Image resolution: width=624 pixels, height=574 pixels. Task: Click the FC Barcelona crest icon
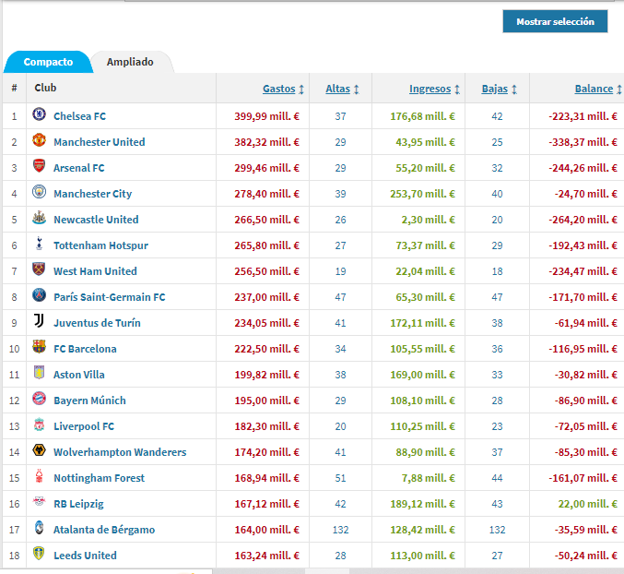39,347
